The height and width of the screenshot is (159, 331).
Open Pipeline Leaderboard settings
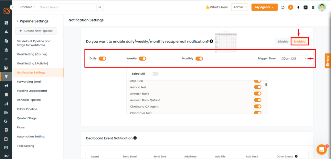click(x=32, y=91)
